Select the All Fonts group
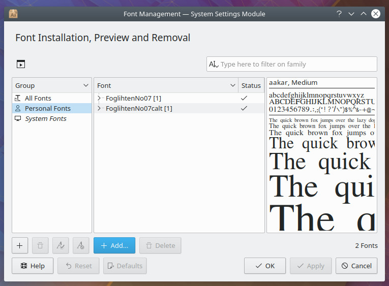 [x=38, y=98]
